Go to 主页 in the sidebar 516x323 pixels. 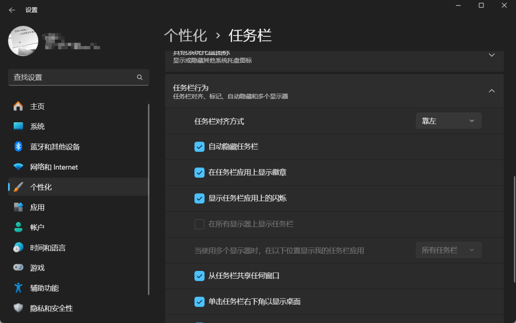[x=18, y=106]
